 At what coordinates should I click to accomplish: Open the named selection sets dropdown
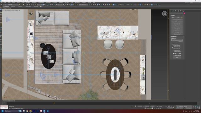(83, 5)
